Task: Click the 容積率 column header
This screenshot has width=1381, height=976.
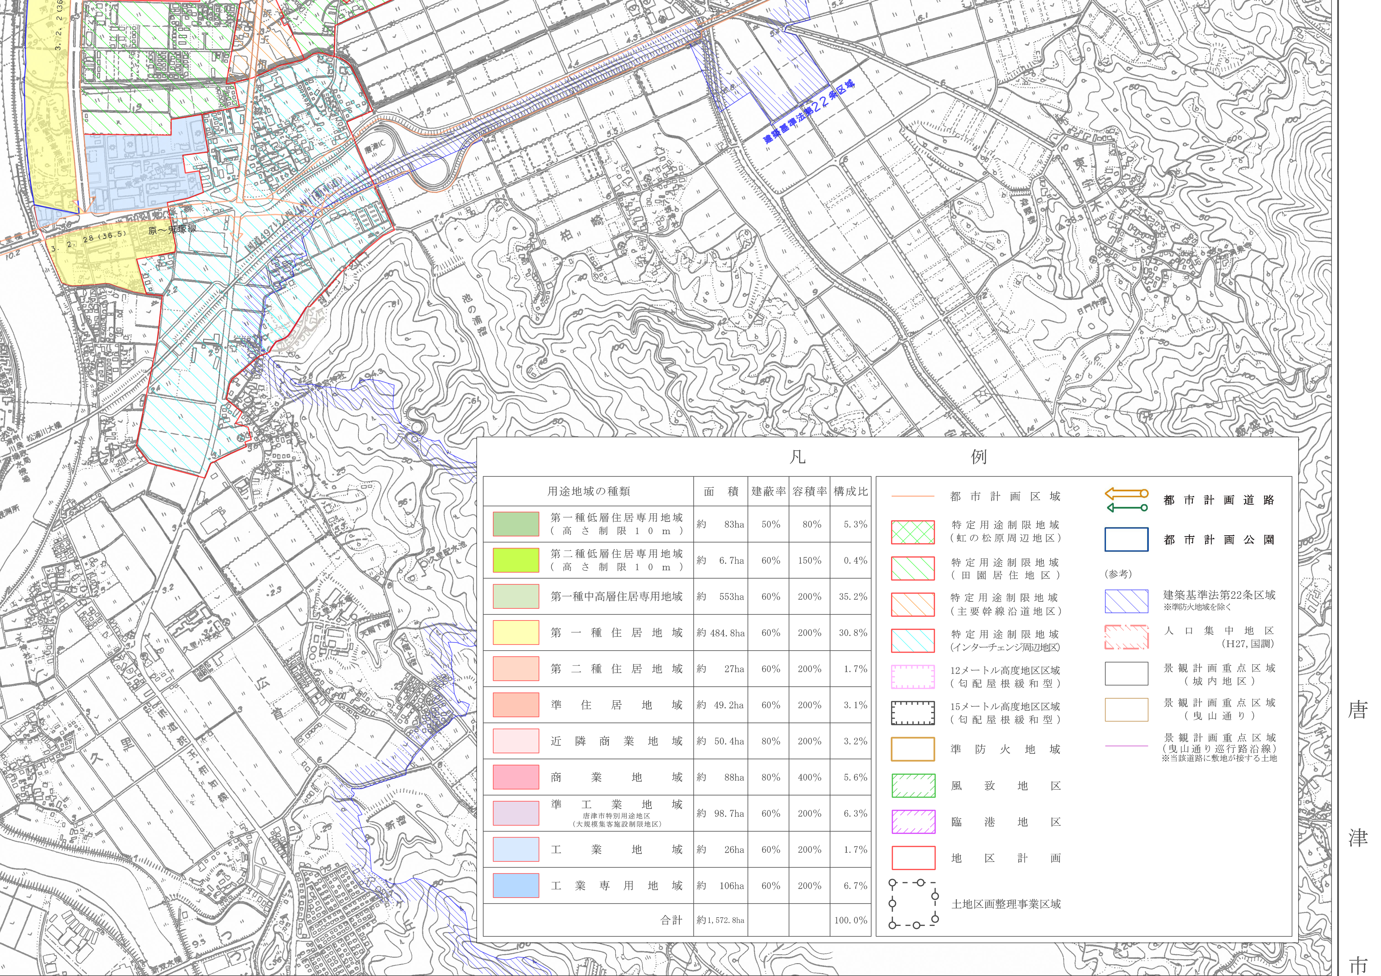Action: tap(810, 492)
